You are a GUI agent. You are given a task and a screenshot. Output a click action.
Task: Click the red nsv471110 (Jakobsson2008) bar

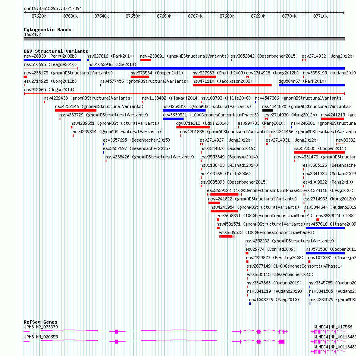tap(232, 85)
